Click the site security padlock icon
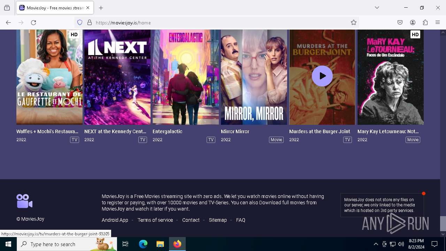This screenshot has width=446, height=251. pos(90,23)
